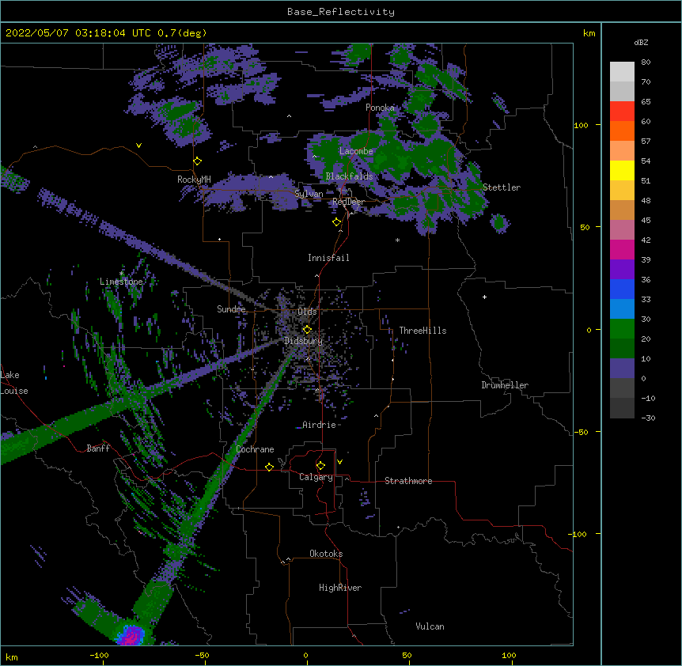Click the Sylvan town label
682x666 pixels.
click(309, 194)
